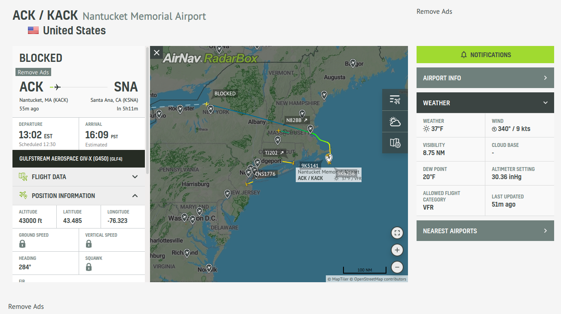Click the BLOCKED flight label on map
561x314 pixels.
225,94
